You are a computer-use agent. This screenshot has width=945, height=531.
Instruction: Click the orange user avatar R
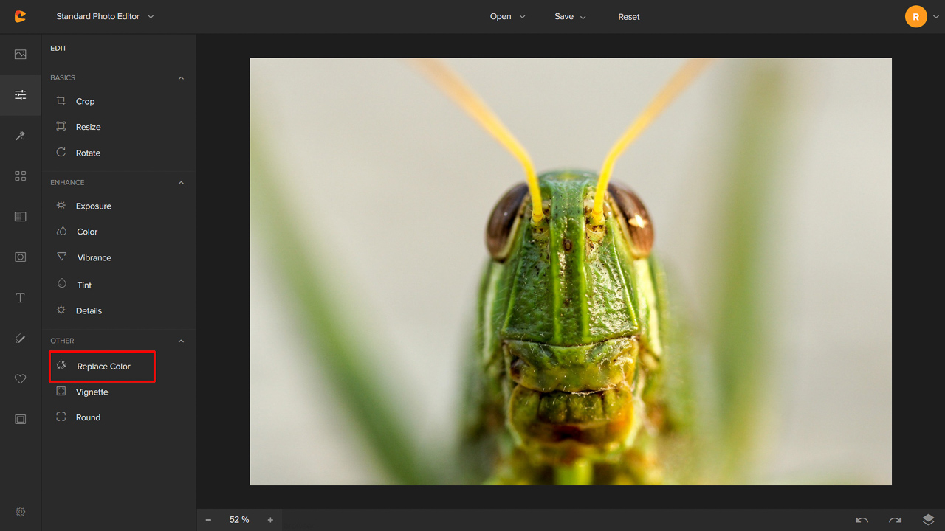pos(915,16)
